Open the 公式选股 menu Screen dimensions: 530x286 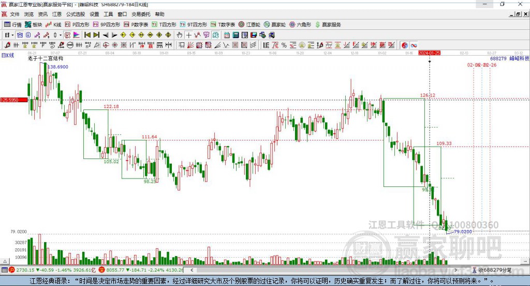pos(76,14)
